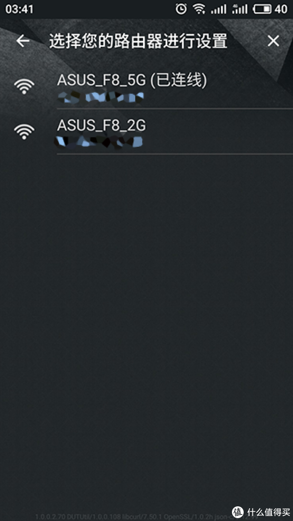Viewport: 293px width, 521px height.
Task: Tap the 选择您的路由器进行设置 title text
Action: tap(138, 42)
